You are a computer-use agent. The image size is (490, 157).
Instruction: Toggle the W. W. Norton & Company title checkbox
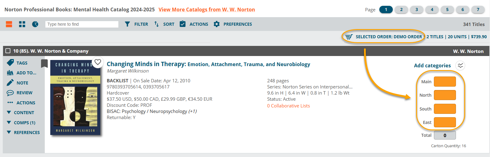tap(8, 51)
